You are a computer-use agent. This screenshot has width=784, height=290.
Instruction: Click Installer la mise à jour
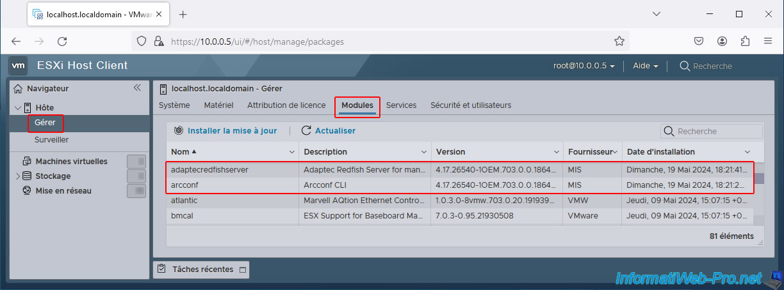[x=225, y=131]
